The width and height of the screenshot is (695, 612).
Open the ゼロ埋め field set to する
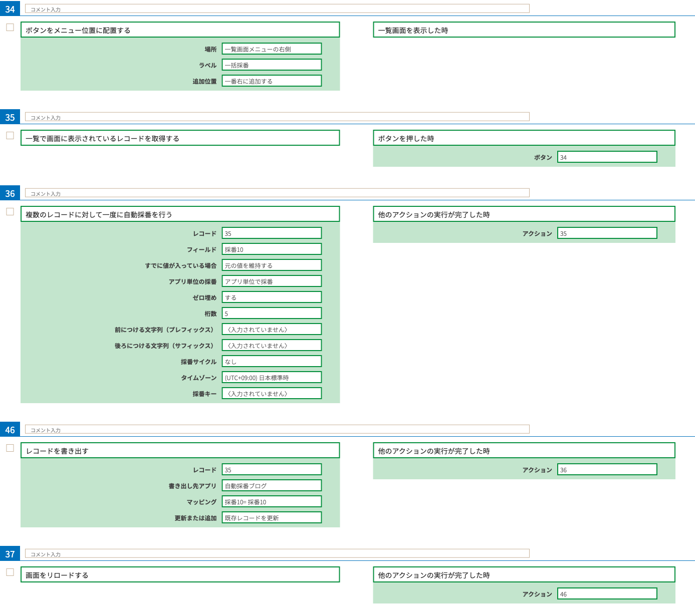(272, 297)
